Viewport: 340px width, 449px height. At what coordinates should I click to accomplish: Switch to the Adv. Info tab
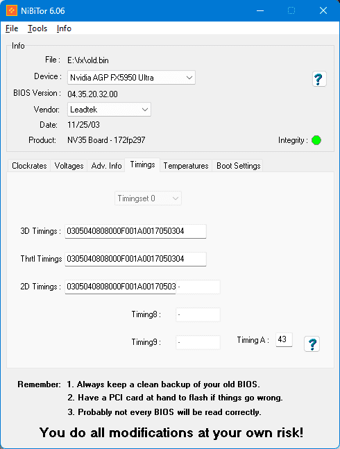coord(106,166)
